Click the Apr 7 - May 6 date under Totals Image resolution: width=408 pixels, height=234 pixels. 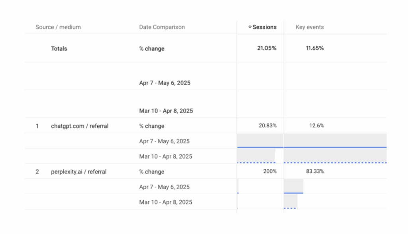click(x=165, y=83)
